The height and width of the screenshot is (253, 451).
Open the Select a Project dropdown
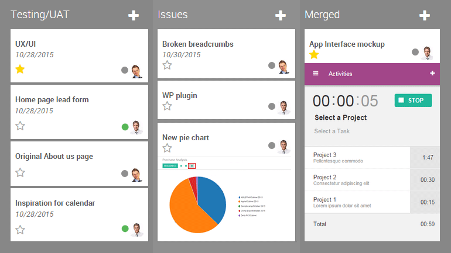point(340,117)
